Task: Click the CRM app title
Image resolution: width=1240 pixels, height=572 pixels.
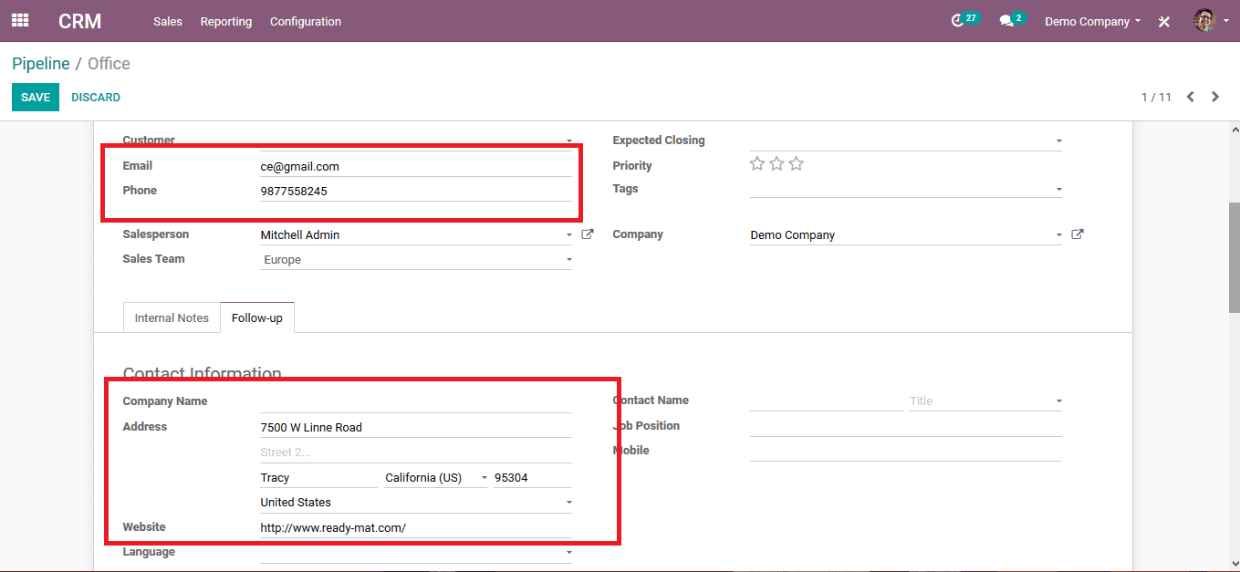Action: pos(80,21)
